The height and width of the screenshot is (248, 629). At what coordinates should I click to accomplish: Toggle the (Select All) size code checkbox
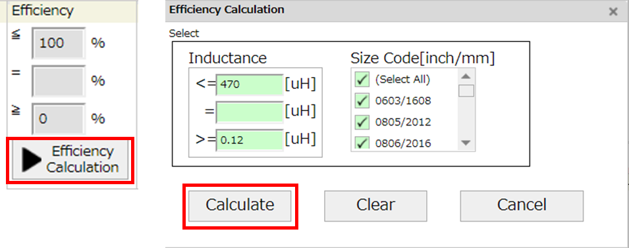362,80
